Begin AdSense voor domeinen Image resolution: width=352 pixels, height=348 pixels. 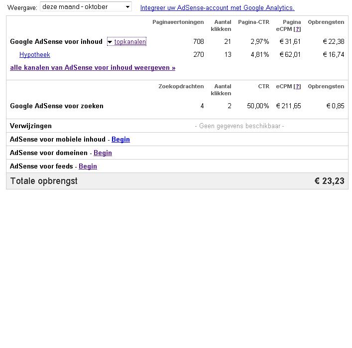click(x=103, y=153)
